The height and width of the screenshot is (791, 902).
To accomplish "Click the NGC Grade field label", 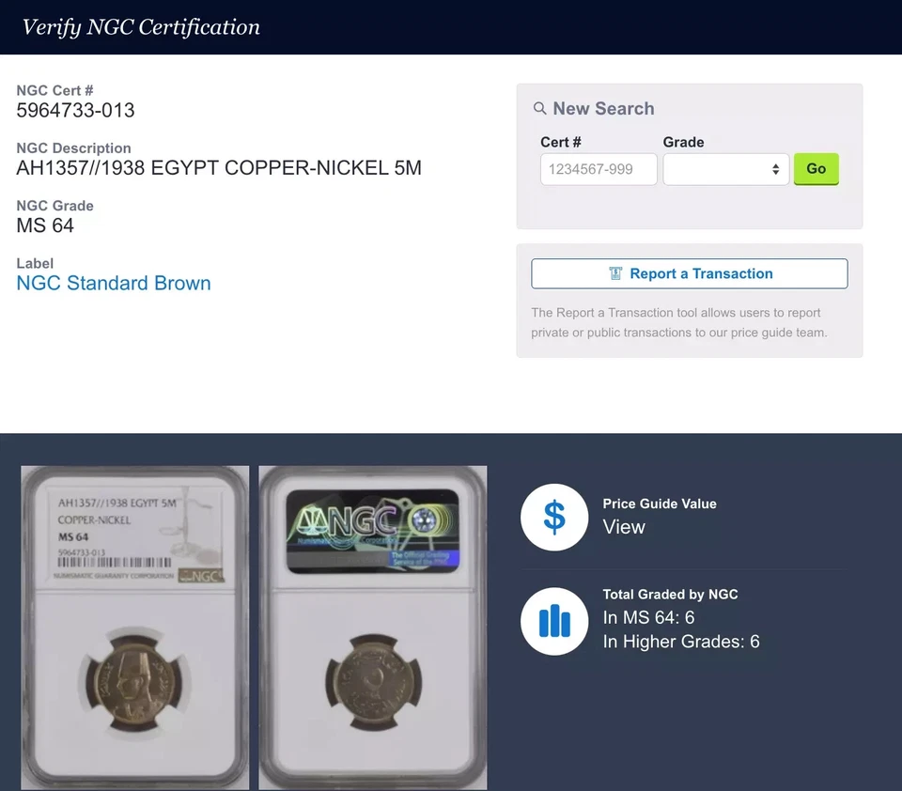I will coord(54,206).
